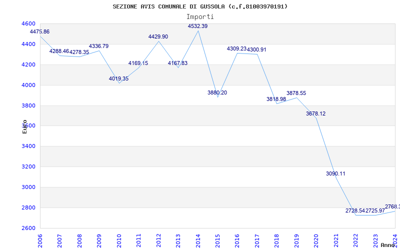The width and height of the screenshot is (400, 250).
Task: Select the 4532.39 peak data label
Action: click(x=197, y=26)
